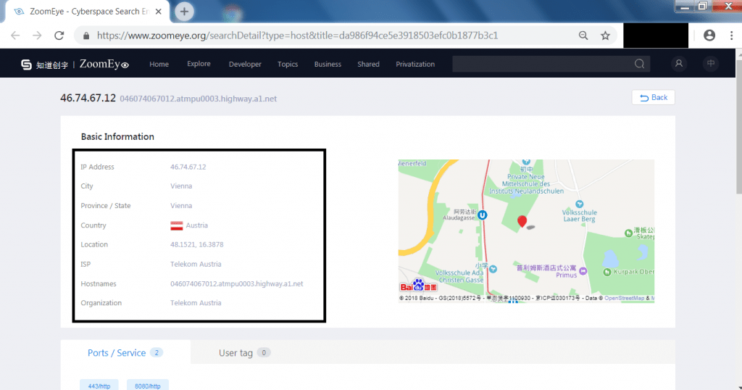The height and width of the screenshot is (390, 742).
Task: Click the browser forward arrow
Action: 37,36
